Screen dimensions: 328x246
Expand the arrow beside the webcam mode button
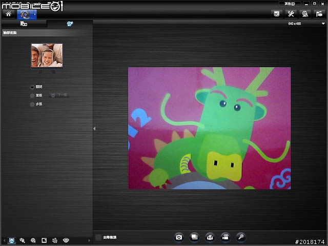(x=35, y=14)
